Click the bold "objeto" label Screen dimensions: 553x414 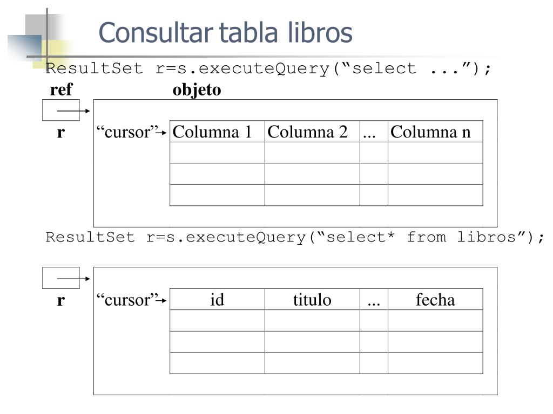[x=197, y=90]
